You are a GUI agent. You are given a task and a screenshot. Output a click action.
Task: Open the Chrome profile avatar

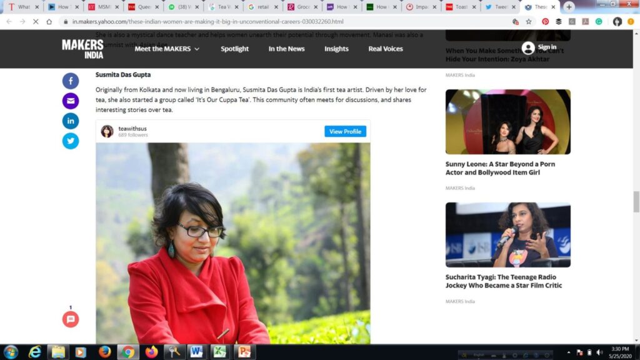click(x=617, y=22)
